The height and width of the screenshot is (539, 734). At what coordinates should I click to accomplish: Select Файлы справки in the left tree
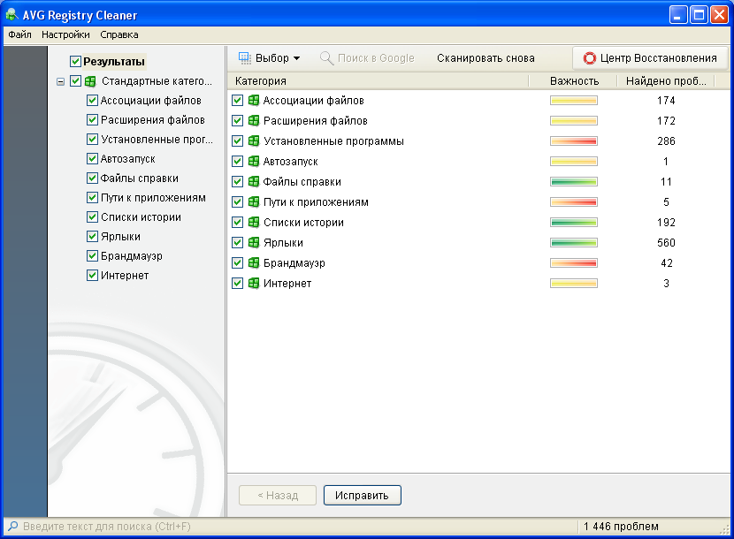tap(140, 178)
